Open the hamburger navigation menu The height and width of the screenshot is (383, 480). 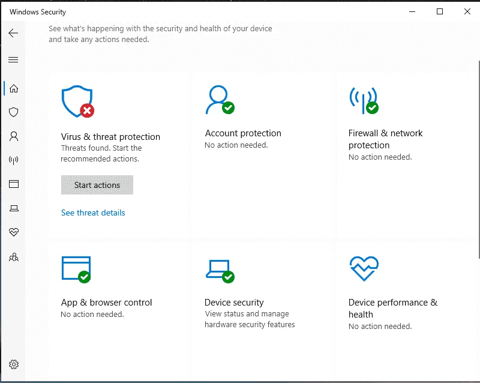[13, 59]
